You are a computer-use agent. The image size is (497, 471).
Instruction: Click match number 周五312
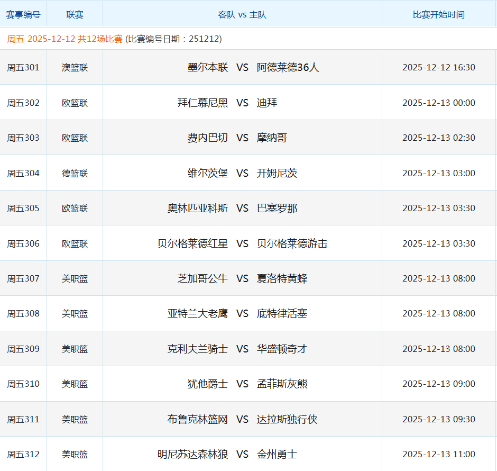tap(23, 454)
